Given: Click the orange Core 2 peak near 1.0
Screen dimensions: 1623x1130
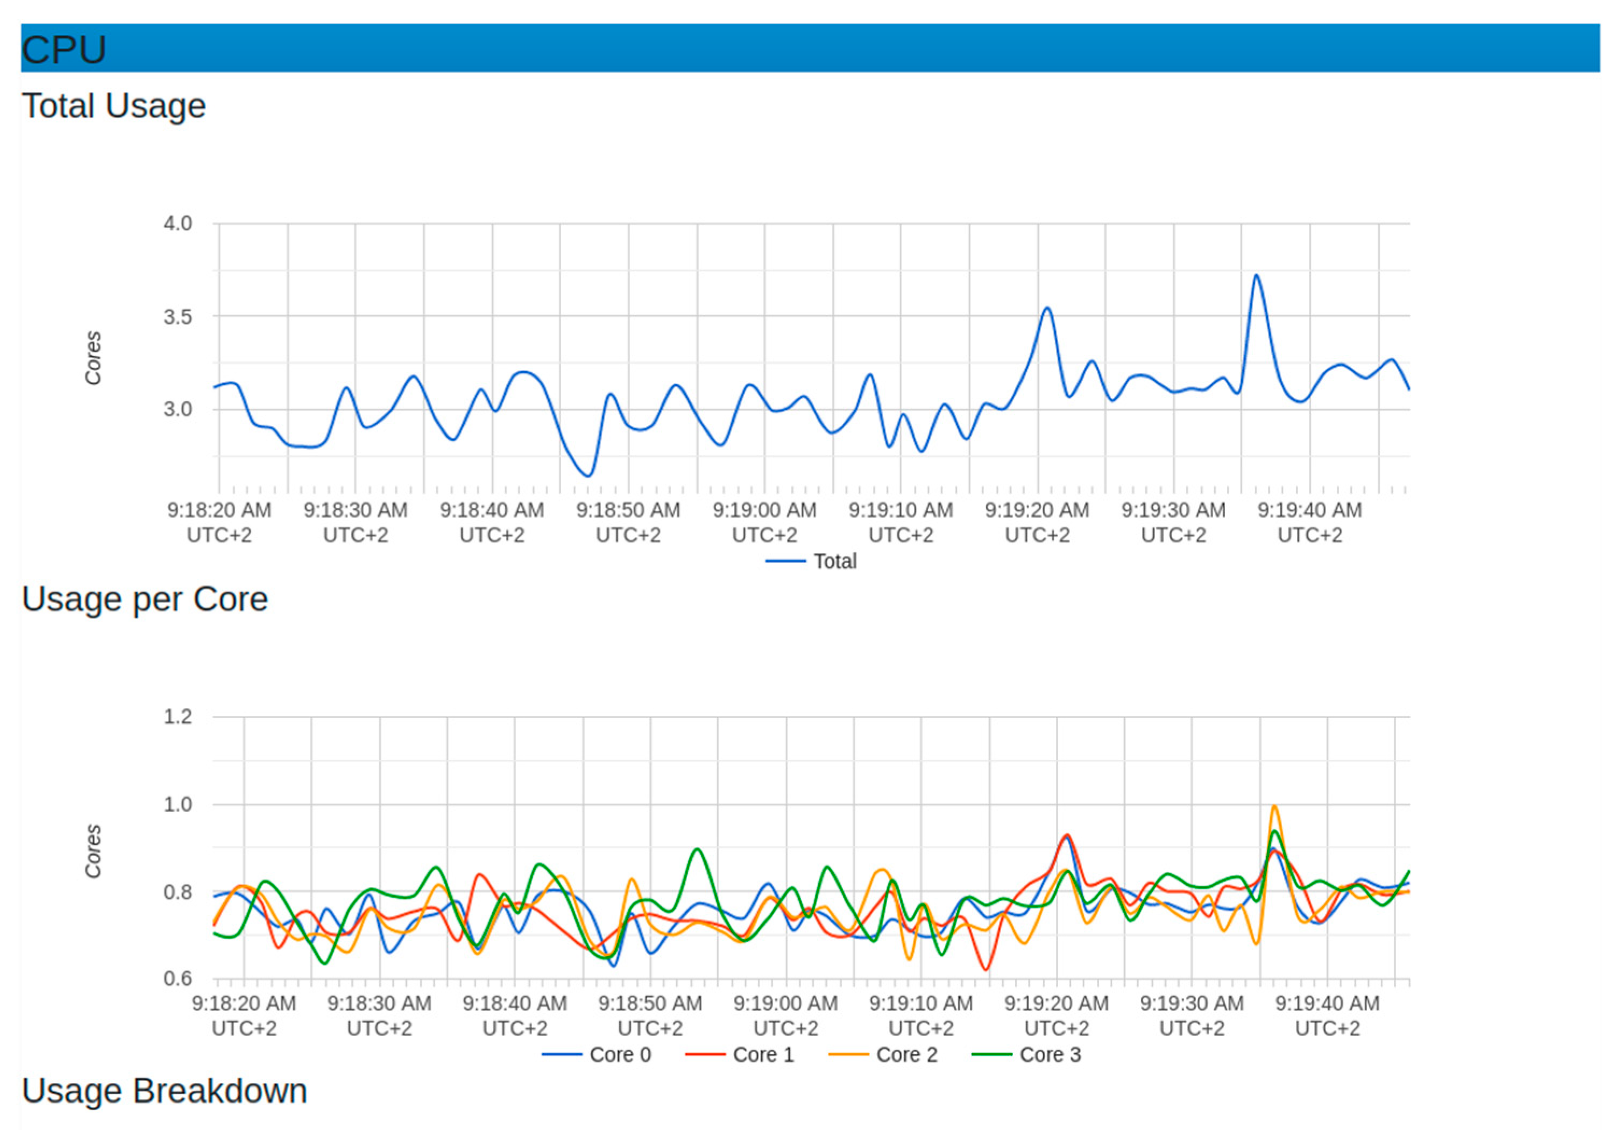Looking at the screenshot, I should [x=1274, y=806].
